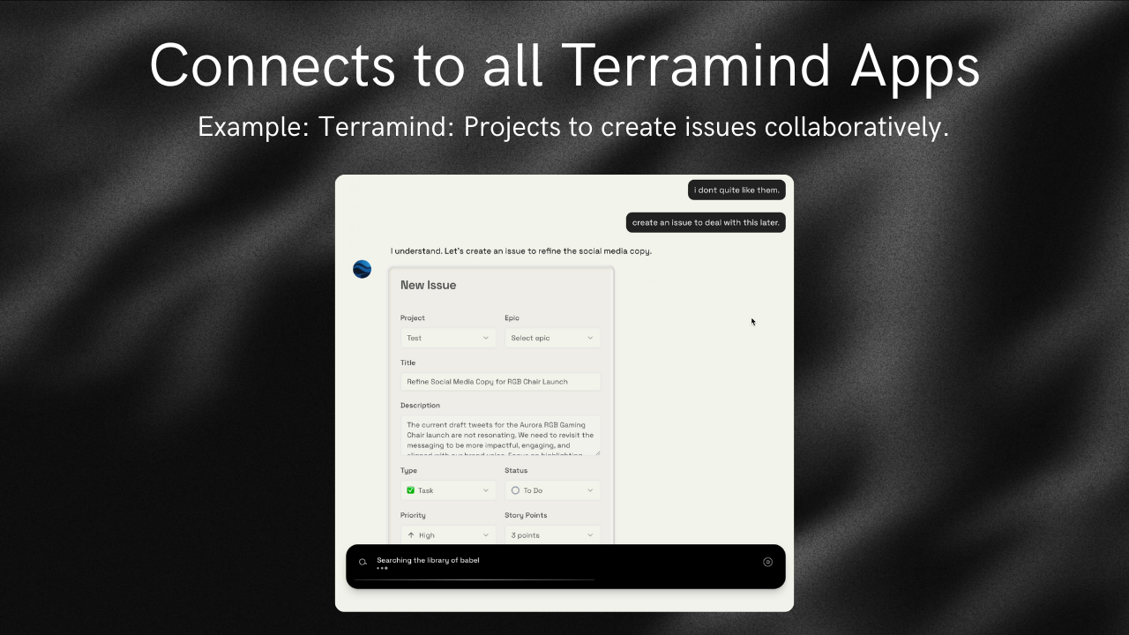Click the issue Title input field
The image size is (1129, 635).
click(500, 382)
